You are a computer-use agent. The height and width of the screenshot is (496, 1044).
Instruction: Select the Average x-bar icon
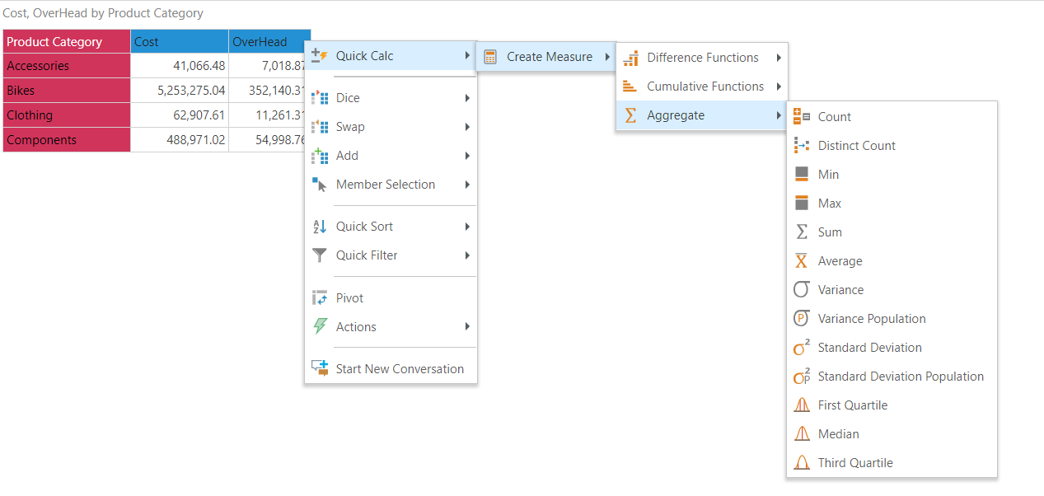pyautogui.click(x=801, y=261)
